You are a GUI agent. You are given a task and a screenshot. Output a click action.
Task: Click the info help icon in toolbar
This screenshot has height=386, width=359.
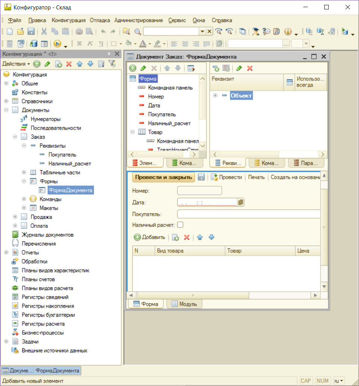[x=288, y=31]
